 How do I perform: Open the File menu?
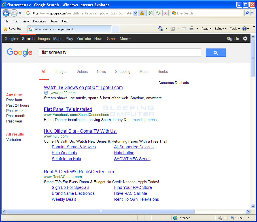click(6, 21)
